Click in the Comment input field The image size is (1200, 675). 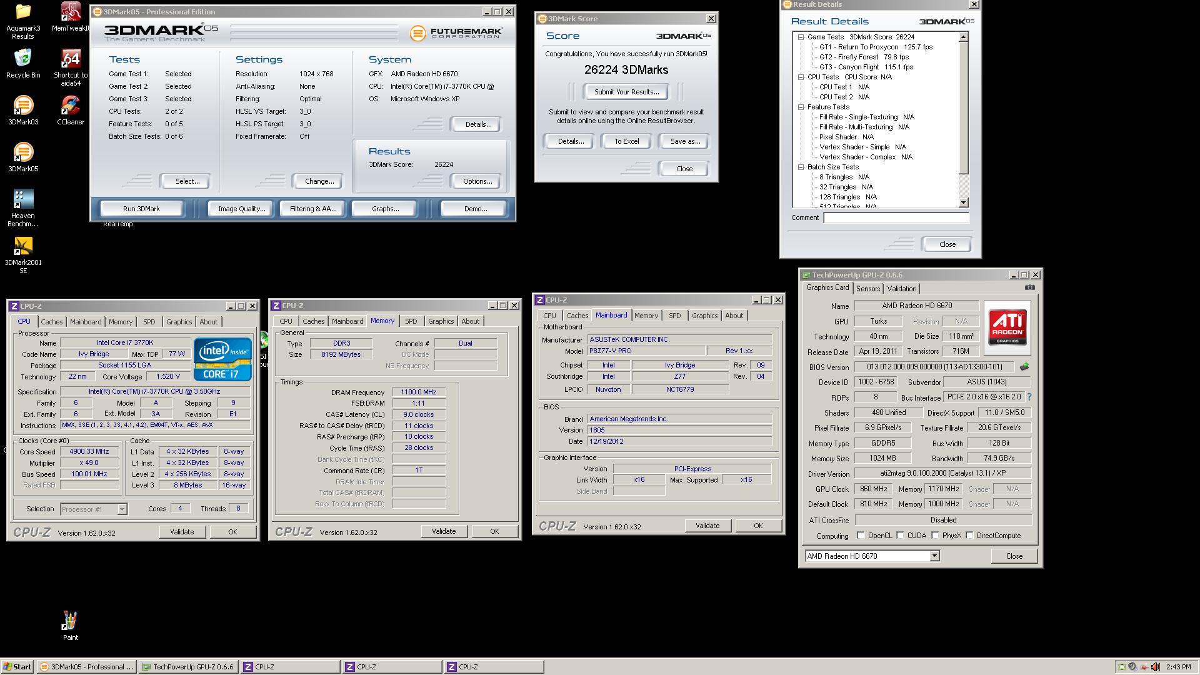(896, 217)
